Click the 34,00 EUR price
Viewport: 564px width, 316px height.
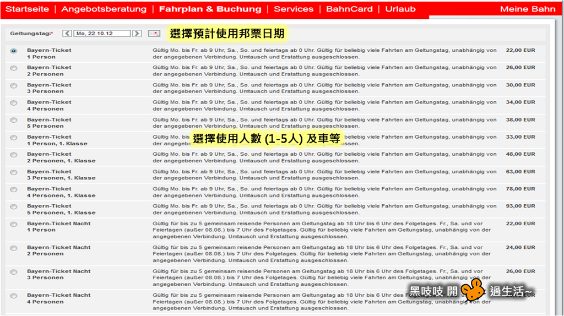tap(520, 102)
